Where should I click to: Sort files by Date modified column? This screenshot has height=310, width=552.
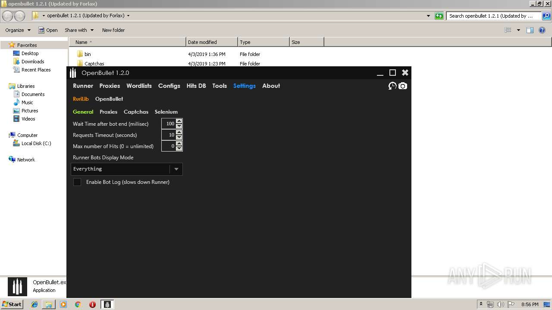[212, 42]
